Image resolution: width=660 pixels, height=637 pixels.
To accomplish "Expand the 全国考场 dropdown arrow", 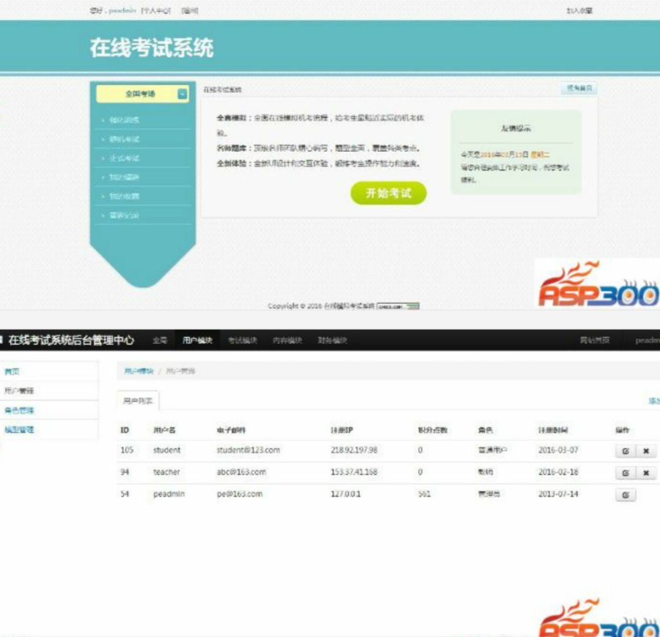I will [x=183, y=94].
